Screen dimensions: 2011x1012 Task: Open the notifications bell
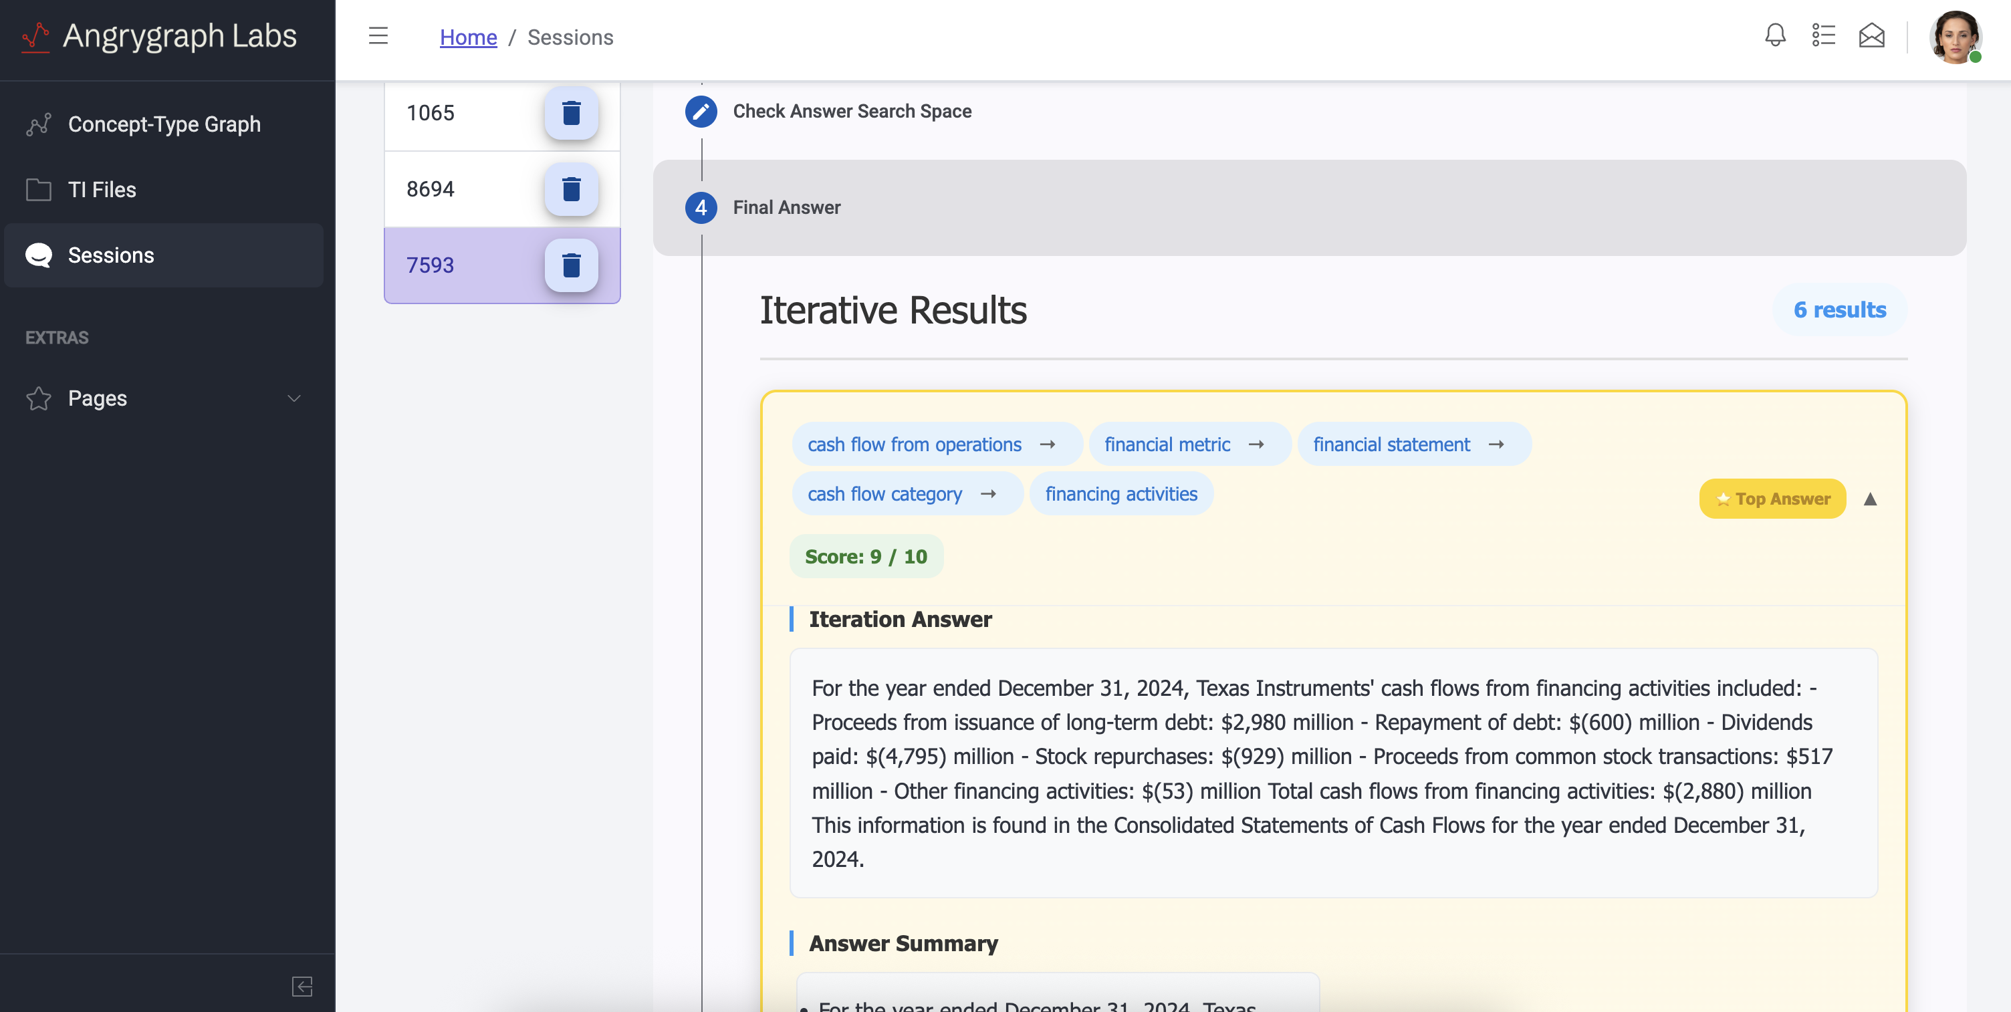[1775, 36]
